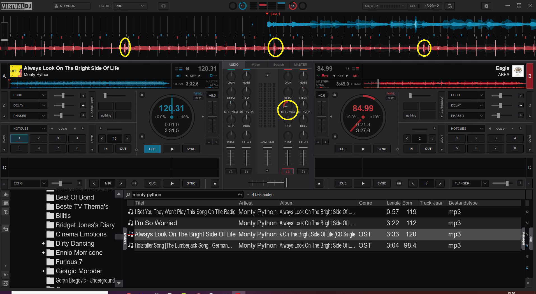Open the settings gear icon

point(486,6)
